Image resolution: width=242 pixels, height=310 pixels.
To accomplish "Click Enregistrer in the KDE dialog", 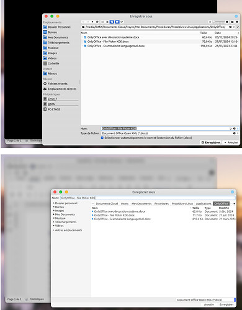I will [x=211, y=143].
